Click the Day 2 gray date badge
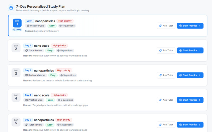Screen dimensions: 212x132 (x=16, y=48)
